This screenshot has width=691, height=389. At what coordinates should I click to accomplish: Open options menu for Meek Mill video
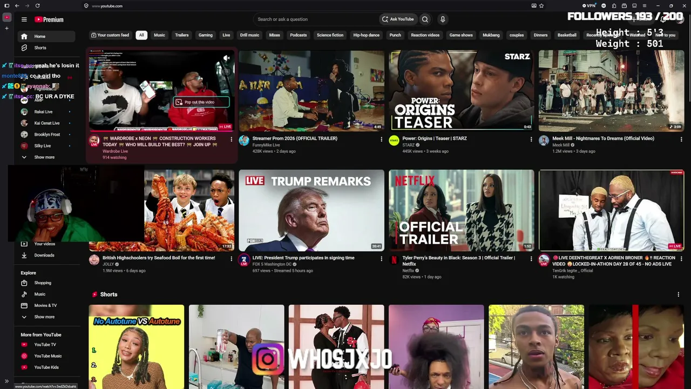[x=681, y=139]
